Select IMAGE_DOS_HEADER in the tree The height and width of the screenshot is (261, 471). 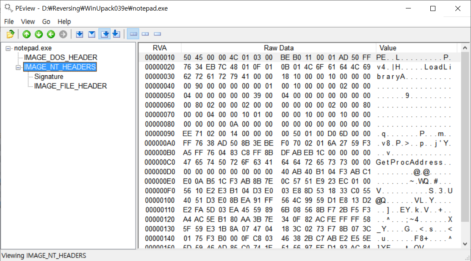61,57
